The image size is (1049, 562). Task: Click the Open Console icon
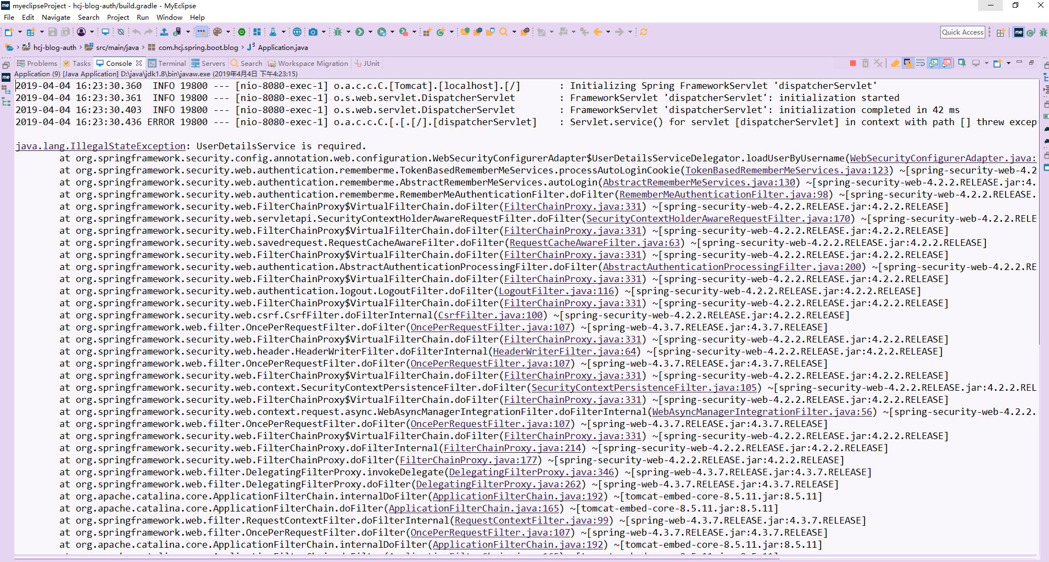tap(997, 63)
